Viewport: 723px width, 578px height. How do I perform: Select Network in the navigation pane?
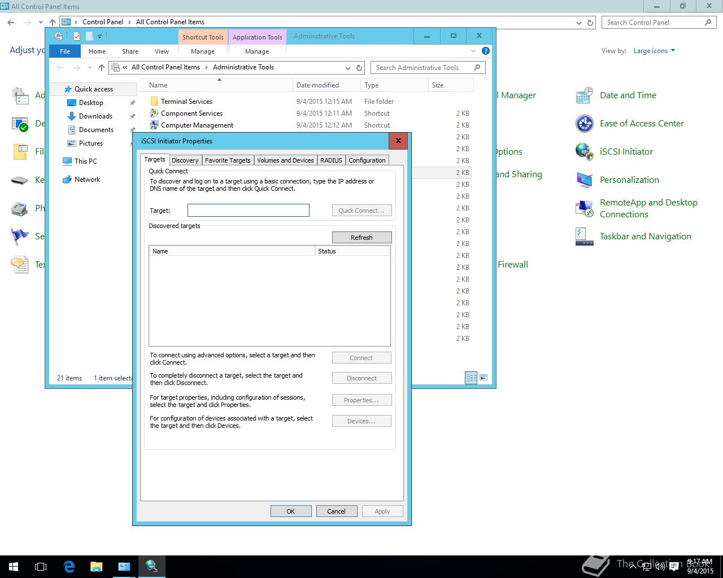click(x=87, y=179)
